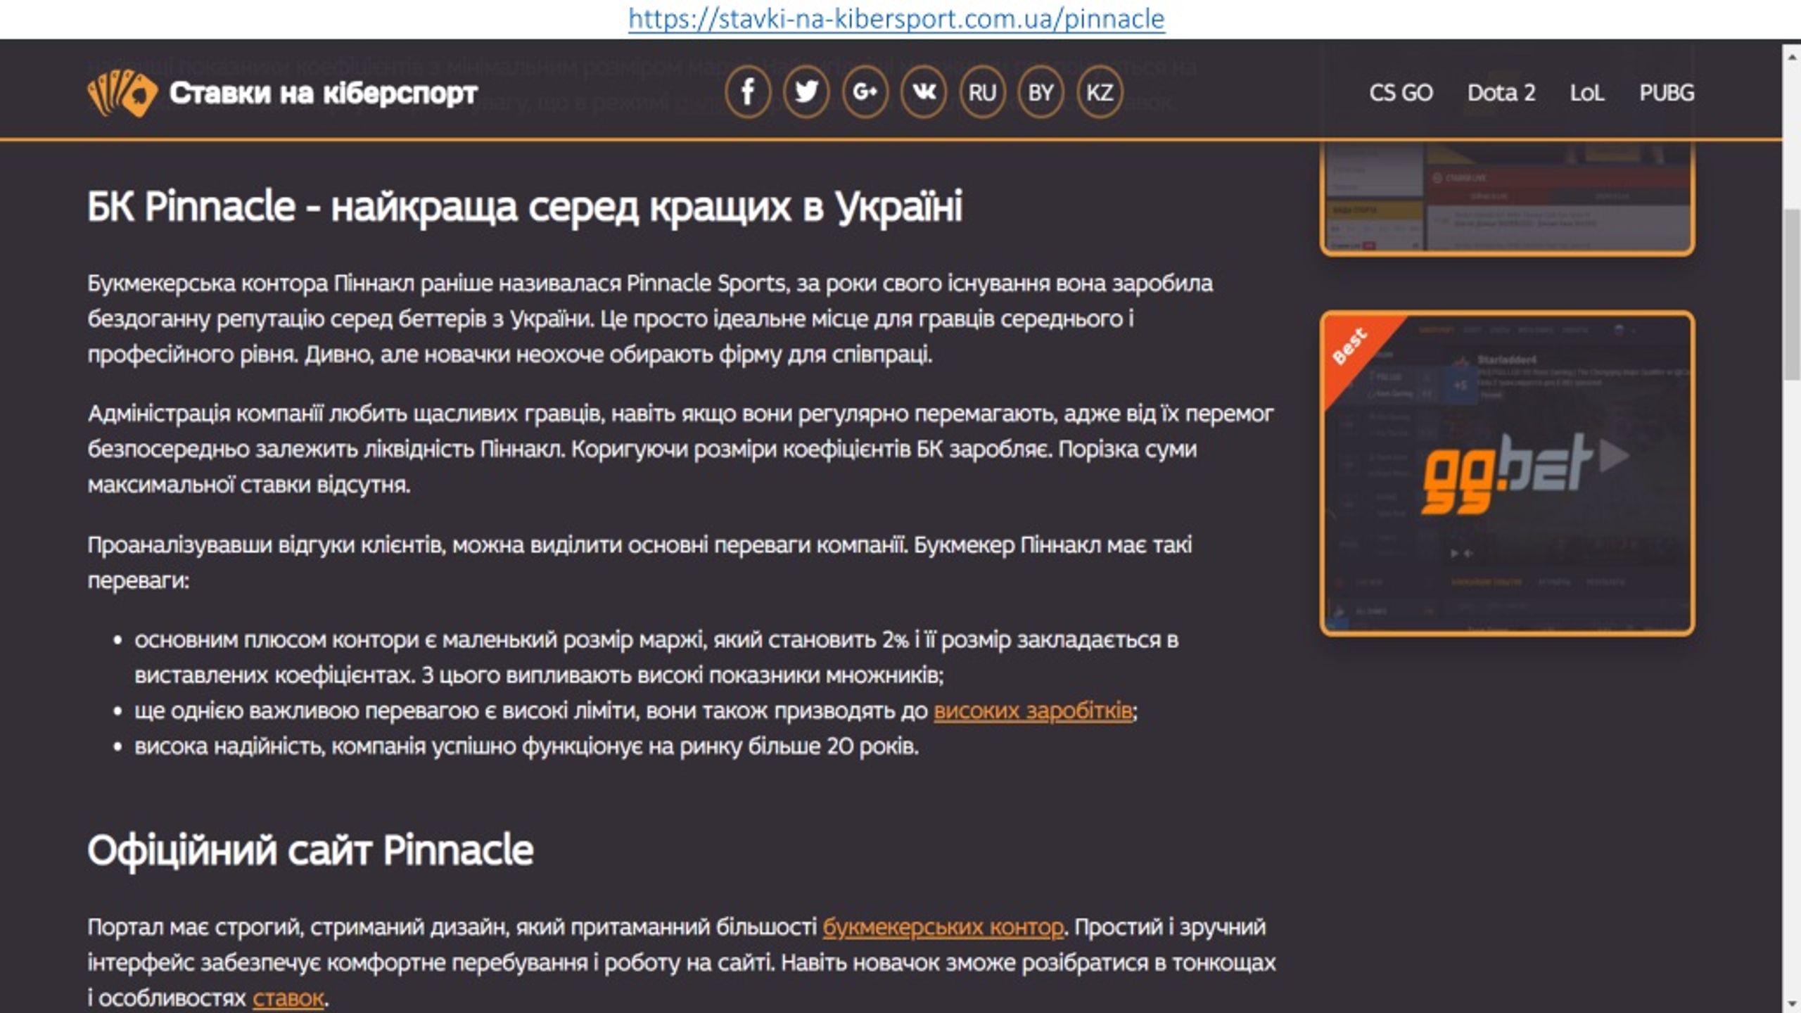Click bullet text 'основним плюсом контори є маленький розмір маржі'
Screen dimensions: 1801x1013
[x=656, y=657]
